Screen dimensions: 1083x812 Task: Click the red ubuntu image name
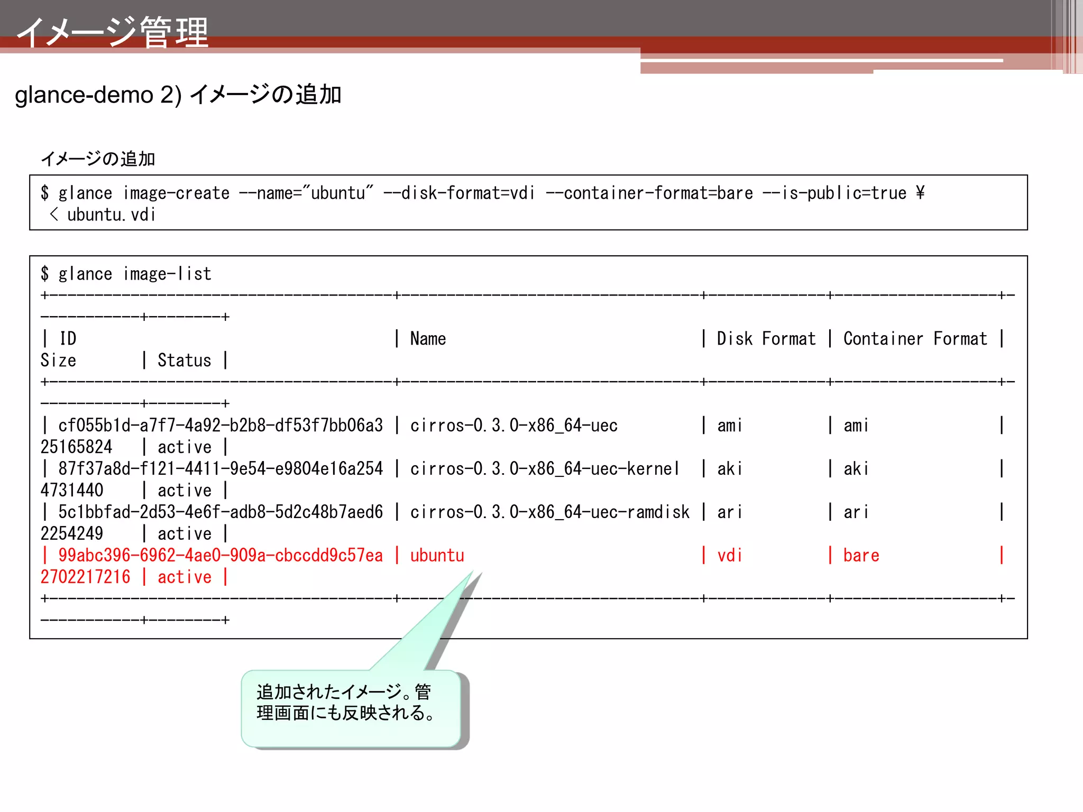click(437, 555)
